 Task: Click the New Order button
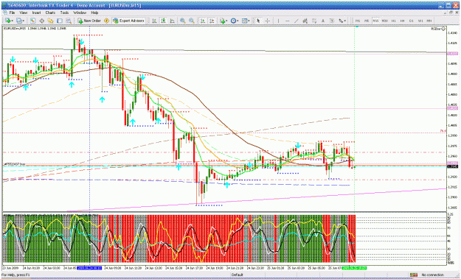(89, 21)
